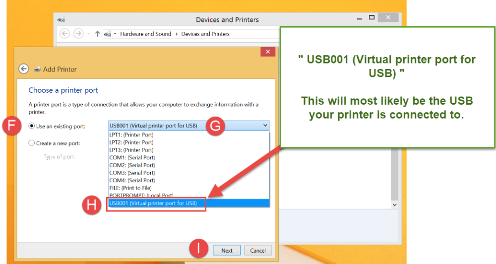Choose LPT2: (Printer Port) from list
496x264 pixels.
[x=189, y=142]
